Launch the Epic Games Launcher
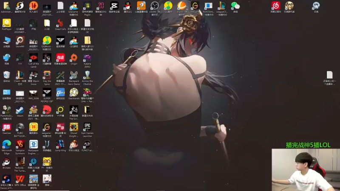 point(88,127)
